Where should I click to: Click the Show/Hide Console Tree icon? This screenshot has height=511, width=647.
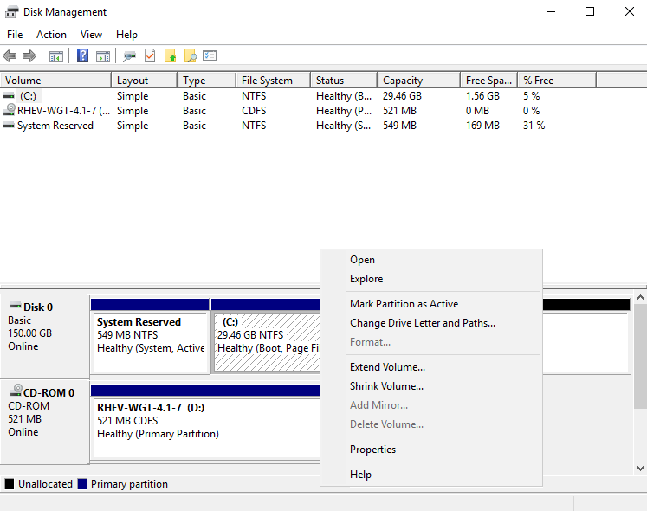56,56
